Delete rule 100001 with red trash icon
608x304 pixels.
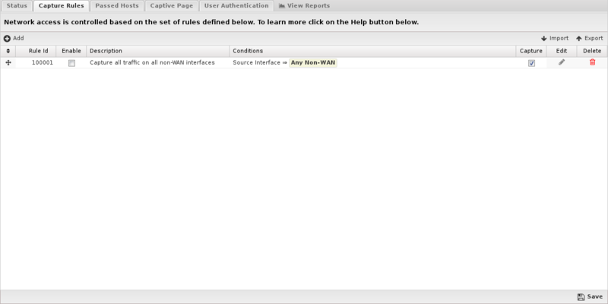592,62
